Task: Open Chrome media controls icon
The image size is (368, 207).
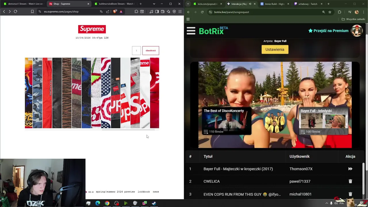Action: [350, 12]
